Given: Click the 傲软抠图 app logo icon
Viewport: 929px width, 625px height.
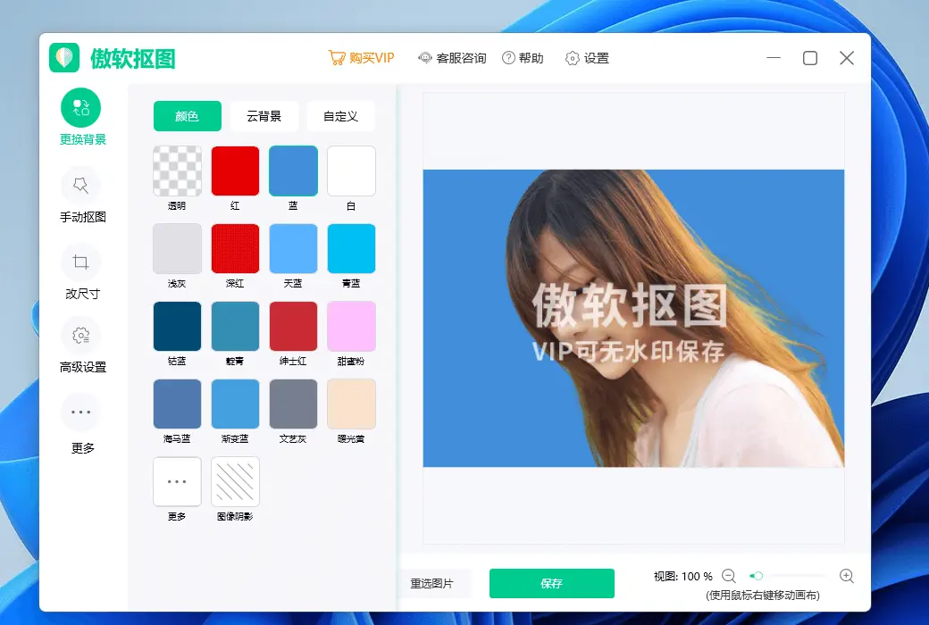Looking at the screenshot, I should [64, 58].
